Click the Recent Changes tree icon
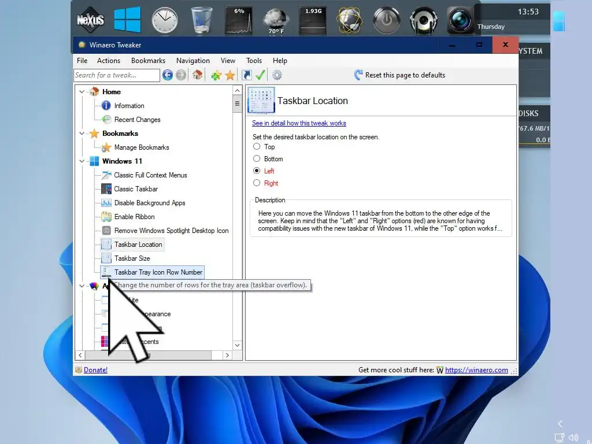The width and height of the screenshot is (592, 444). point(106,119)
